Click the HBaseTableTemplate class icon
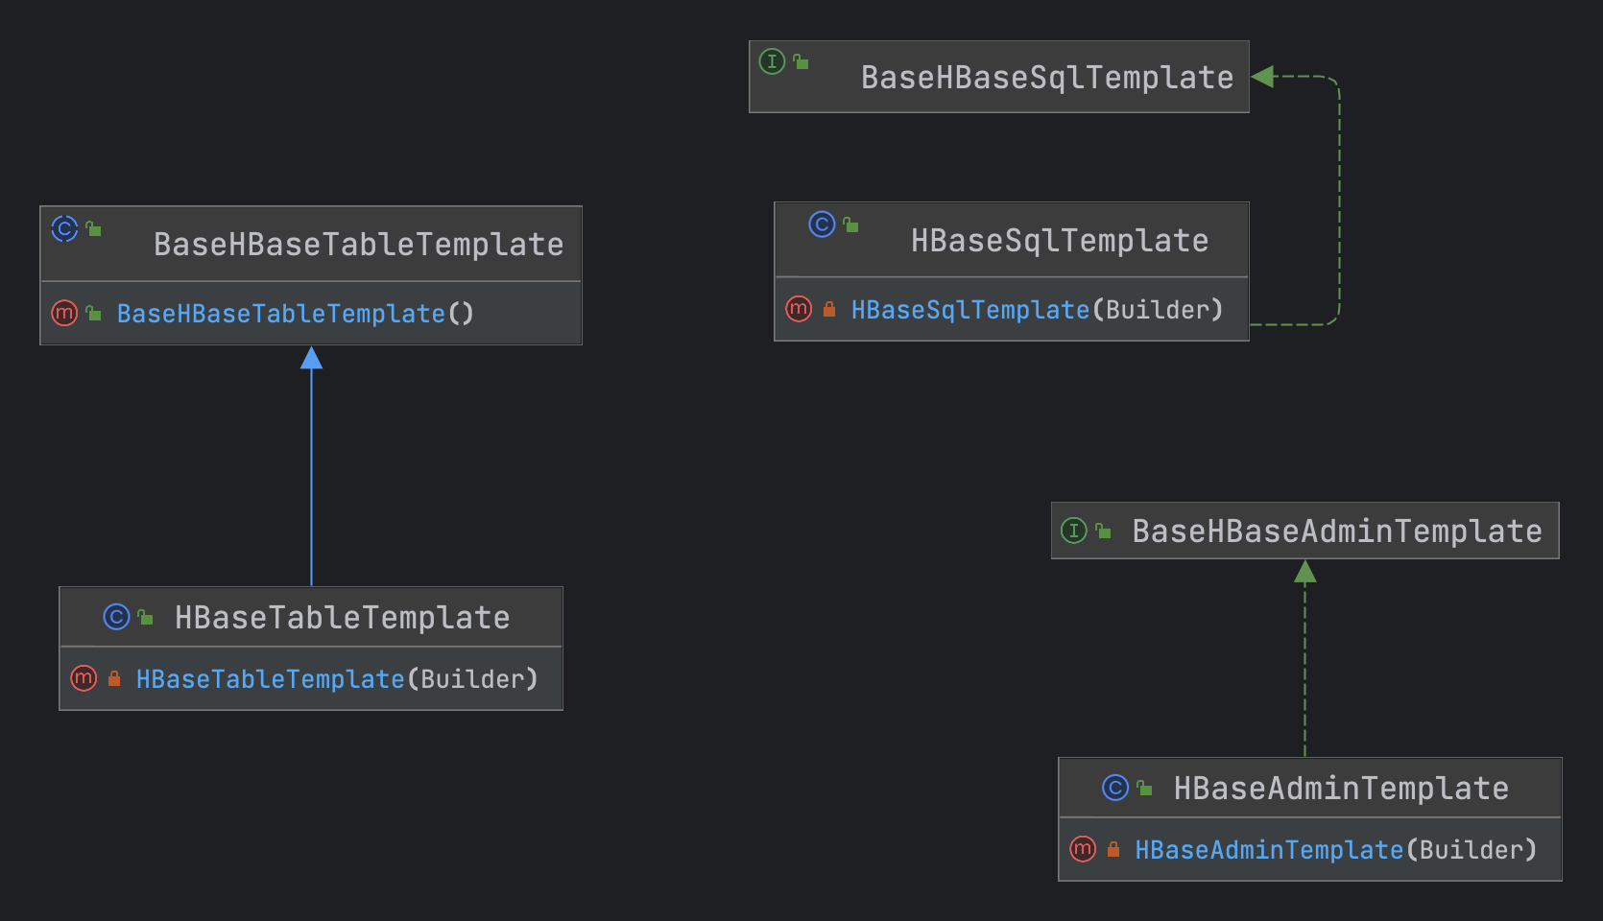 [x=116, y=617]
